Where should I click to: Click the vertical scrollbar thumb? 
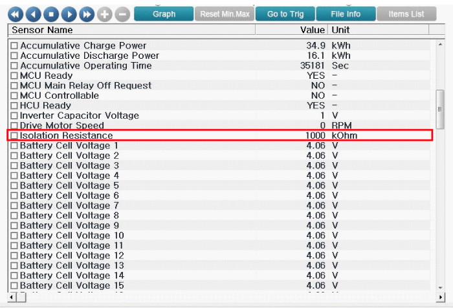[441, 110]
